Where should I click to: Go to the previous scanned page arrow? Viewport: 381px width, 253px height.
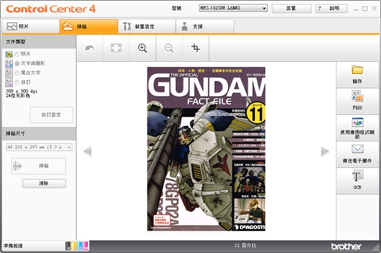pyautogui.click(x=88, y=151)
